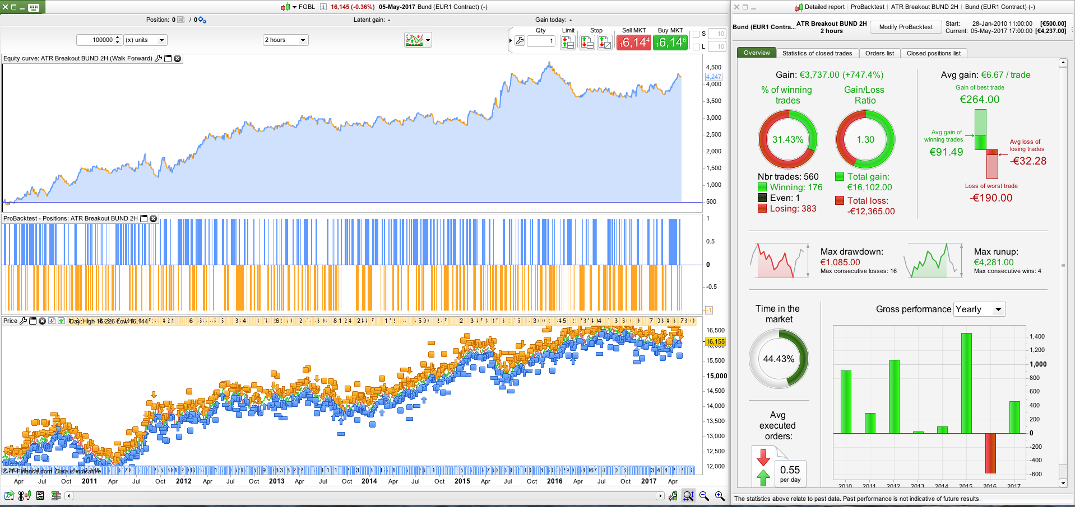Click the 16,155 price label on price axis
Screen dimensions: 1075x507
click(x=715, y=341)
